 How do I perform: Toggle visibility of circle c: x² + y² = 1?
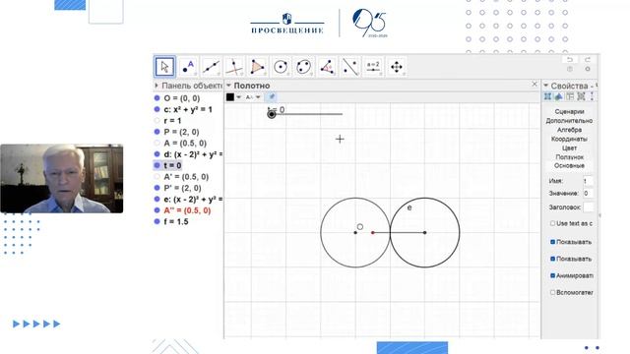157,109
